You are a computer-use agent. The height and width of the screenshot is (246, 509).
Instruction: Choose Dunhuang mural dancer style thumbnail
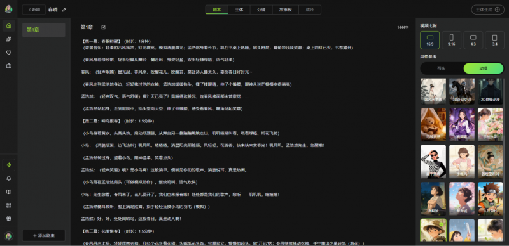pyautogui.click(x=491, y=162)
